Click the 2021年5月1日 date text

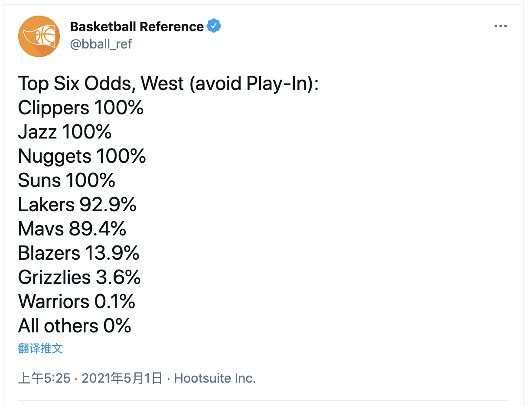tap(122, 378)
